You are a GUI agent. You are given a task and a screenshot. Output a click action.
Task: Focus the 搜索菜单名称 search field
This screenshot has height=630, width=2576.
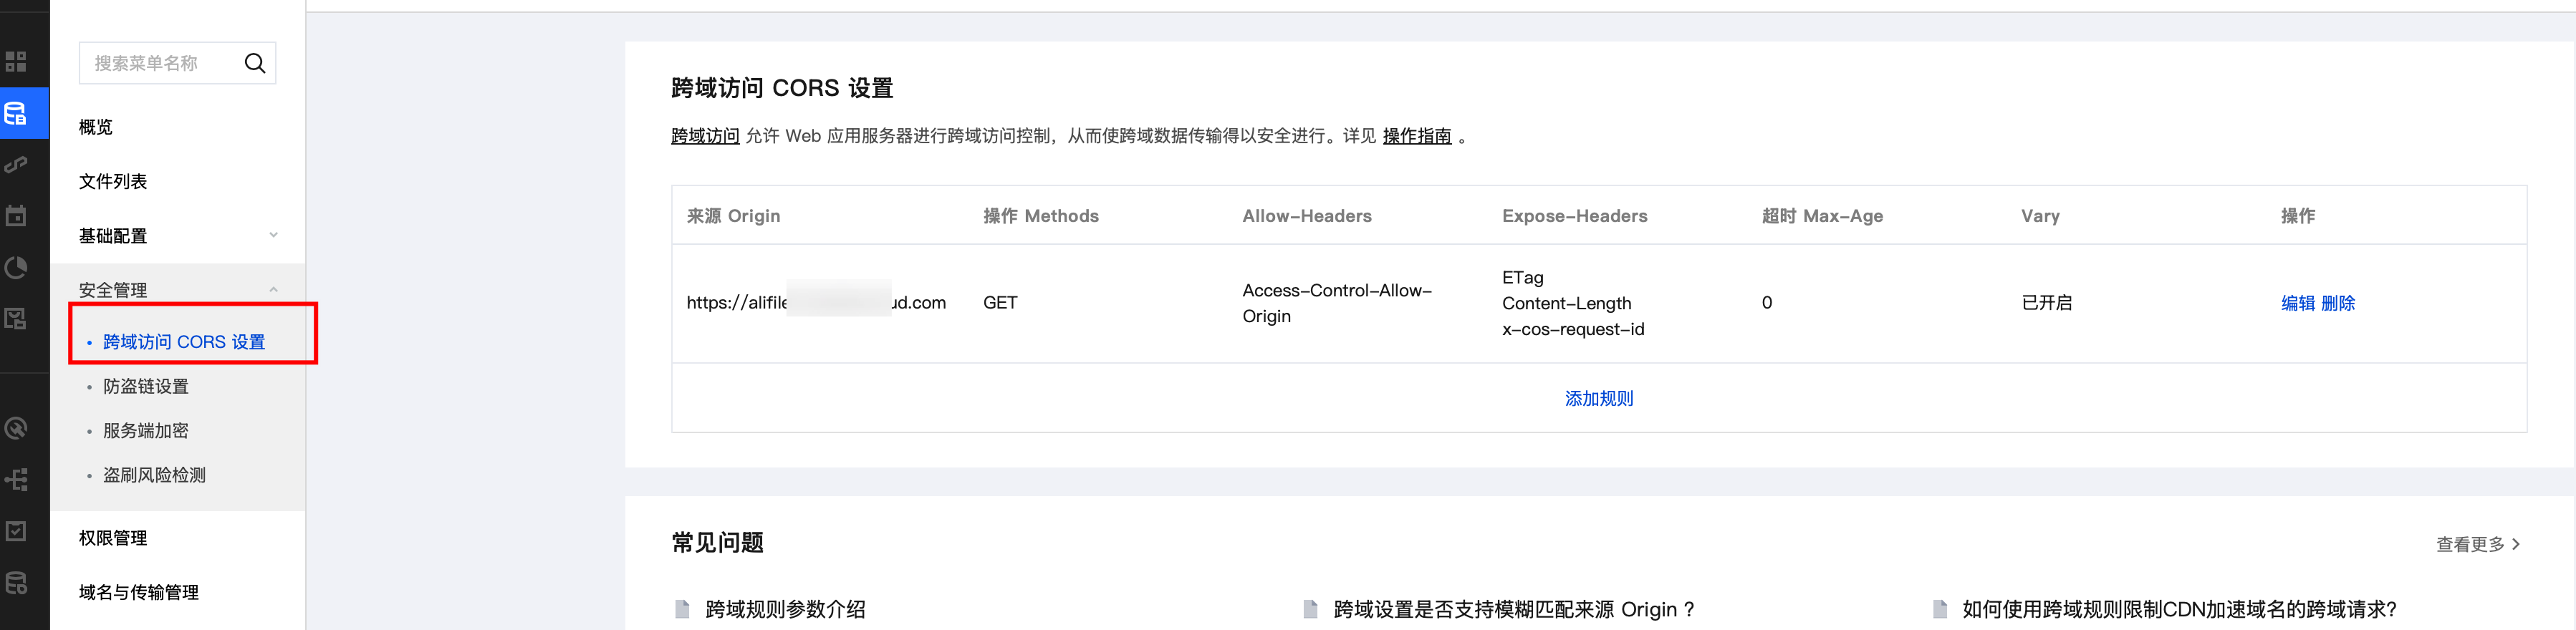(160, 64)
